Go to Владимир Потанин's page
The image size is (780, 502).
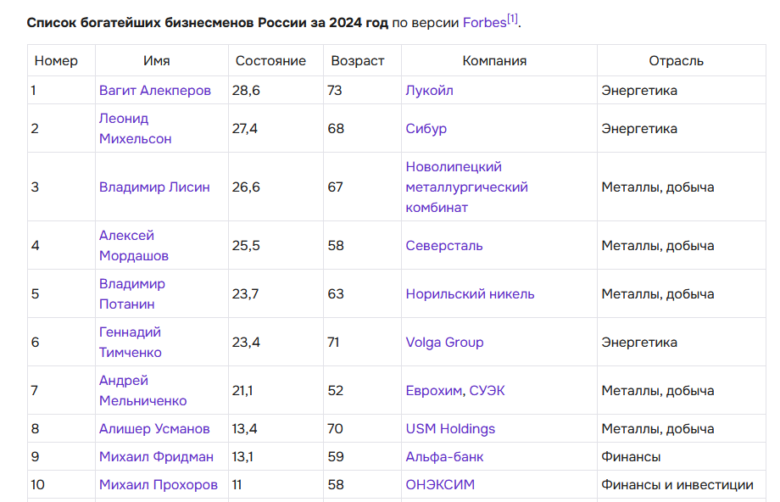click(131, 294)
